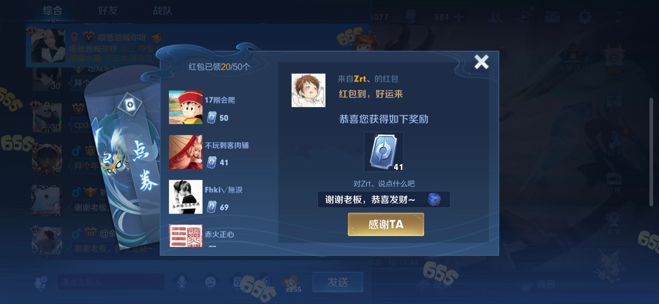Tap the dice icon to randomize message
Image resolution: width=659 pixels, height=304 pixels.
pyautogui.click(x=434, y=199)
